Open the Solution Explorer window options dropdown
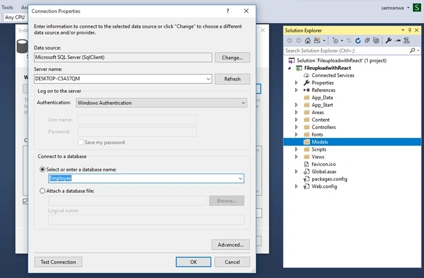424x278 pixels. click(403, 30)
